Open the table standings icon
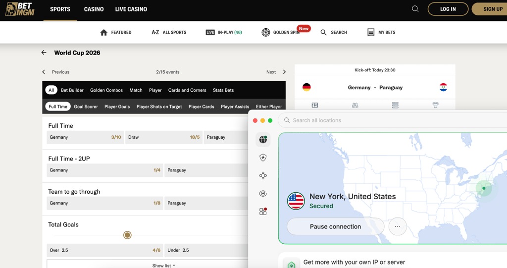This screenshot has width=507, height=268. coord(395,105)
